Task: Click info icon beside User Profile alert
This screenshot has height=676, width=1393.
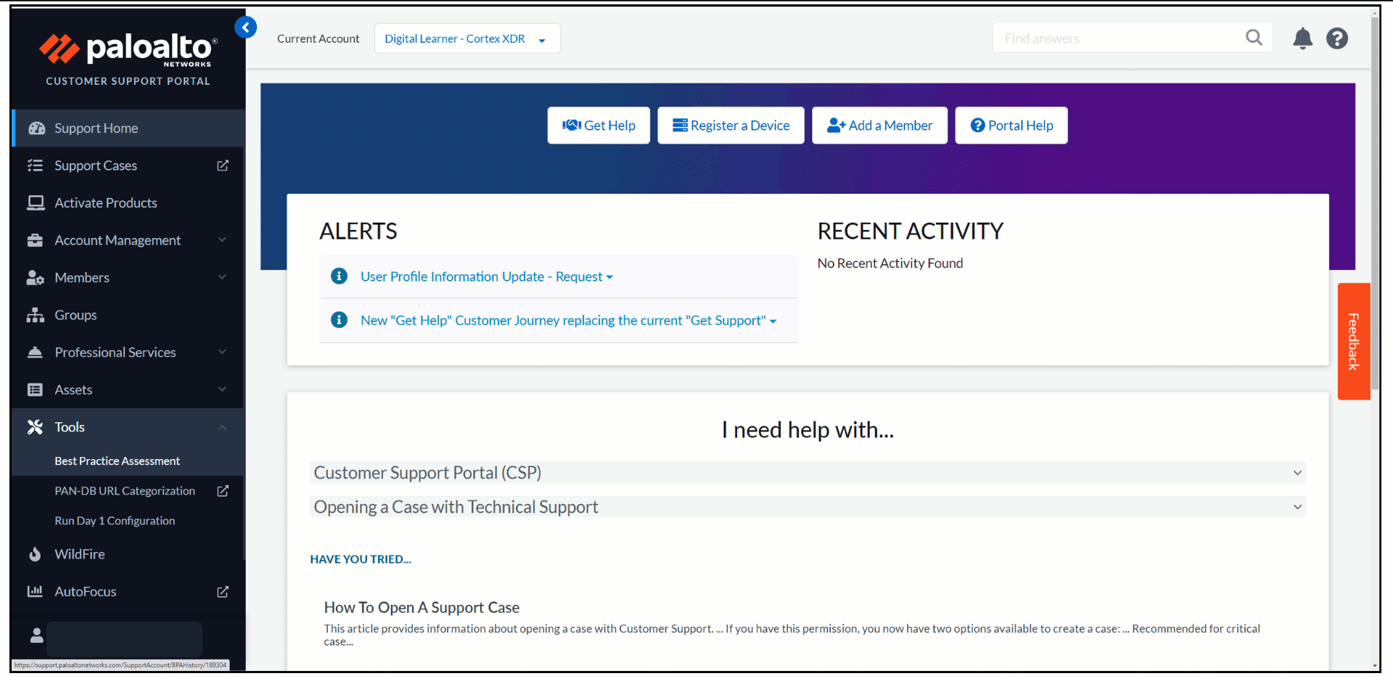Action: (x=339, y=276)
